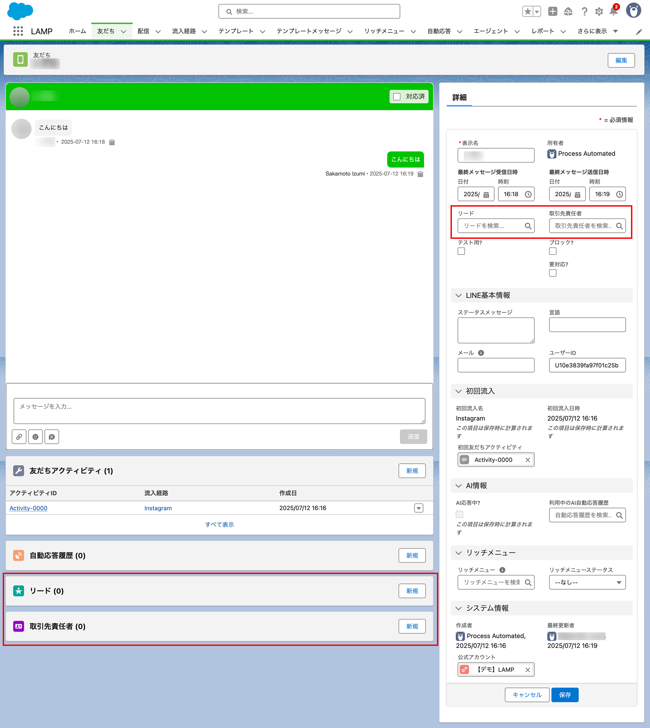Click the help question mark icon
Viewport: 650px width, 728px height.
584,12
